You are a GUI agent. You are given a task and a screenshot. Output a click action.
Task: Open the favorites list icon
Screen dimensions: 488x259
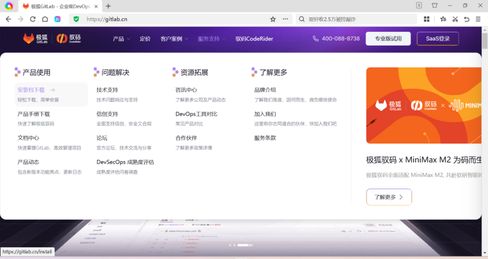click(x=443, y=19)
